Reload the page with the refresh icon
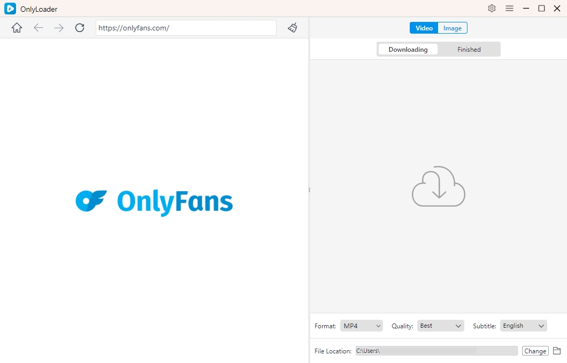Viewport: 567px width, 363px height. [x=80, y=28]
